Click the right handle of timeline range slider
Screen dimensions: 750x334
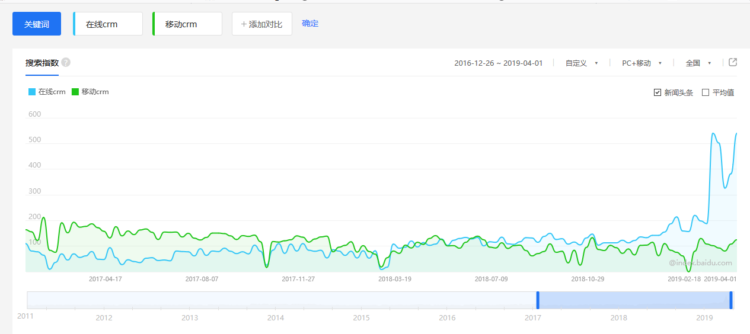(731, 300)
